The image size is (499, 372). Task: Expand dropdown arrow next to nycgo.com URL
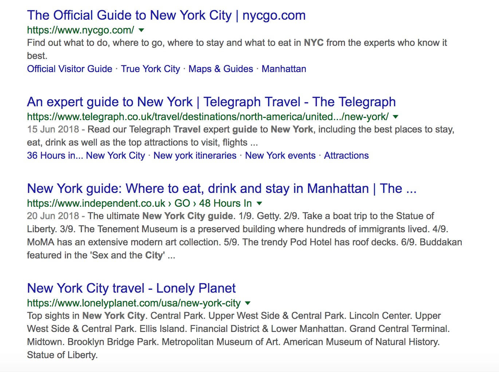click(x=142, y=30)
